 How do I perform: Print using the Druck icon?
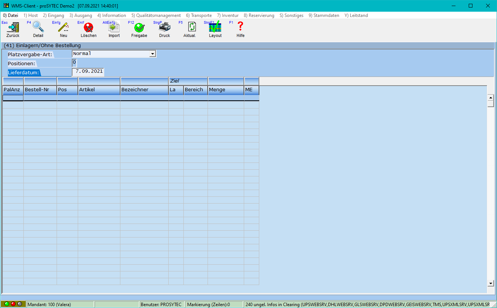tap(165, 28)
